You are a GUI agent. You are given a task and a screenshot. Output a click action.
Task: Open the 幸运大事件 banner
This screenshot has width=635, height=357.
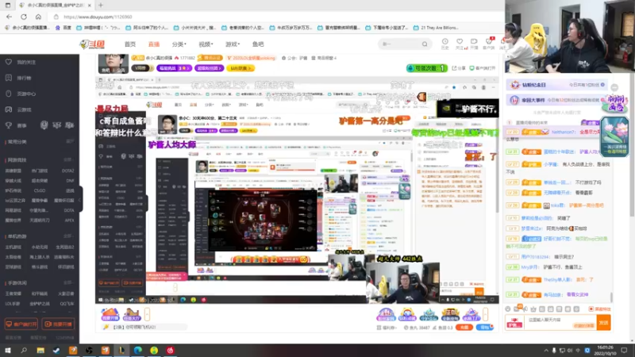tap(556, 100)
